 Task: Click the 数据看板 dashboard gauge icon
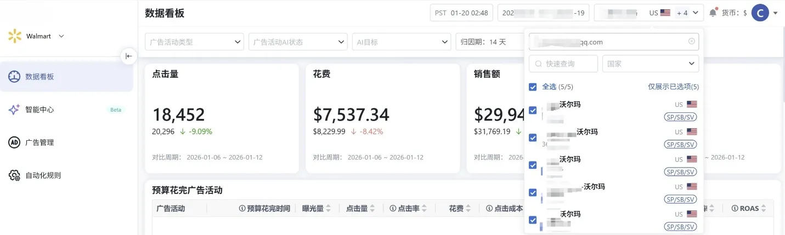14,77
